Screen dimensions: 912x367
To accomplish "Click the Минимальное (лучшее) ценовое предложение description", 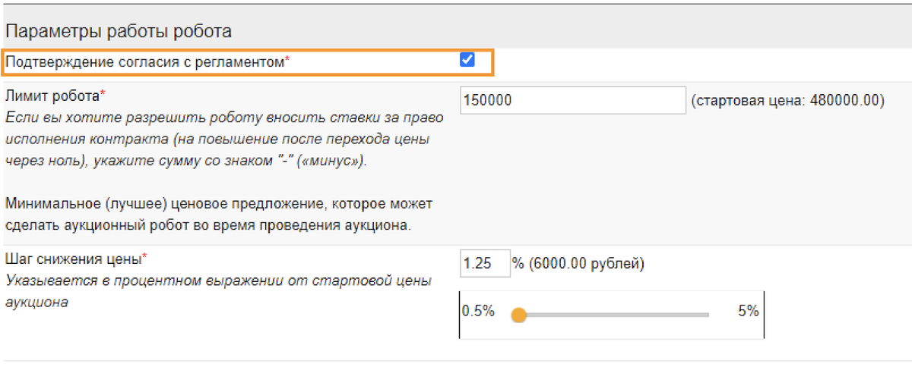I will point(219,215).
